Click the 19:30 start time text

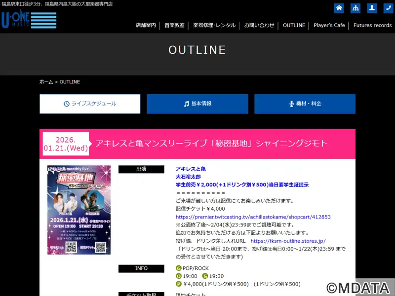click(x=216, y=276)
